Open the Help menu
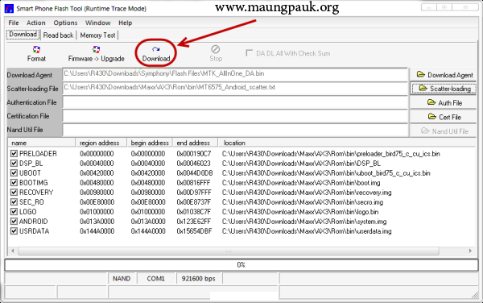Viewport: 483px width, 303px height. coord(125,23)
